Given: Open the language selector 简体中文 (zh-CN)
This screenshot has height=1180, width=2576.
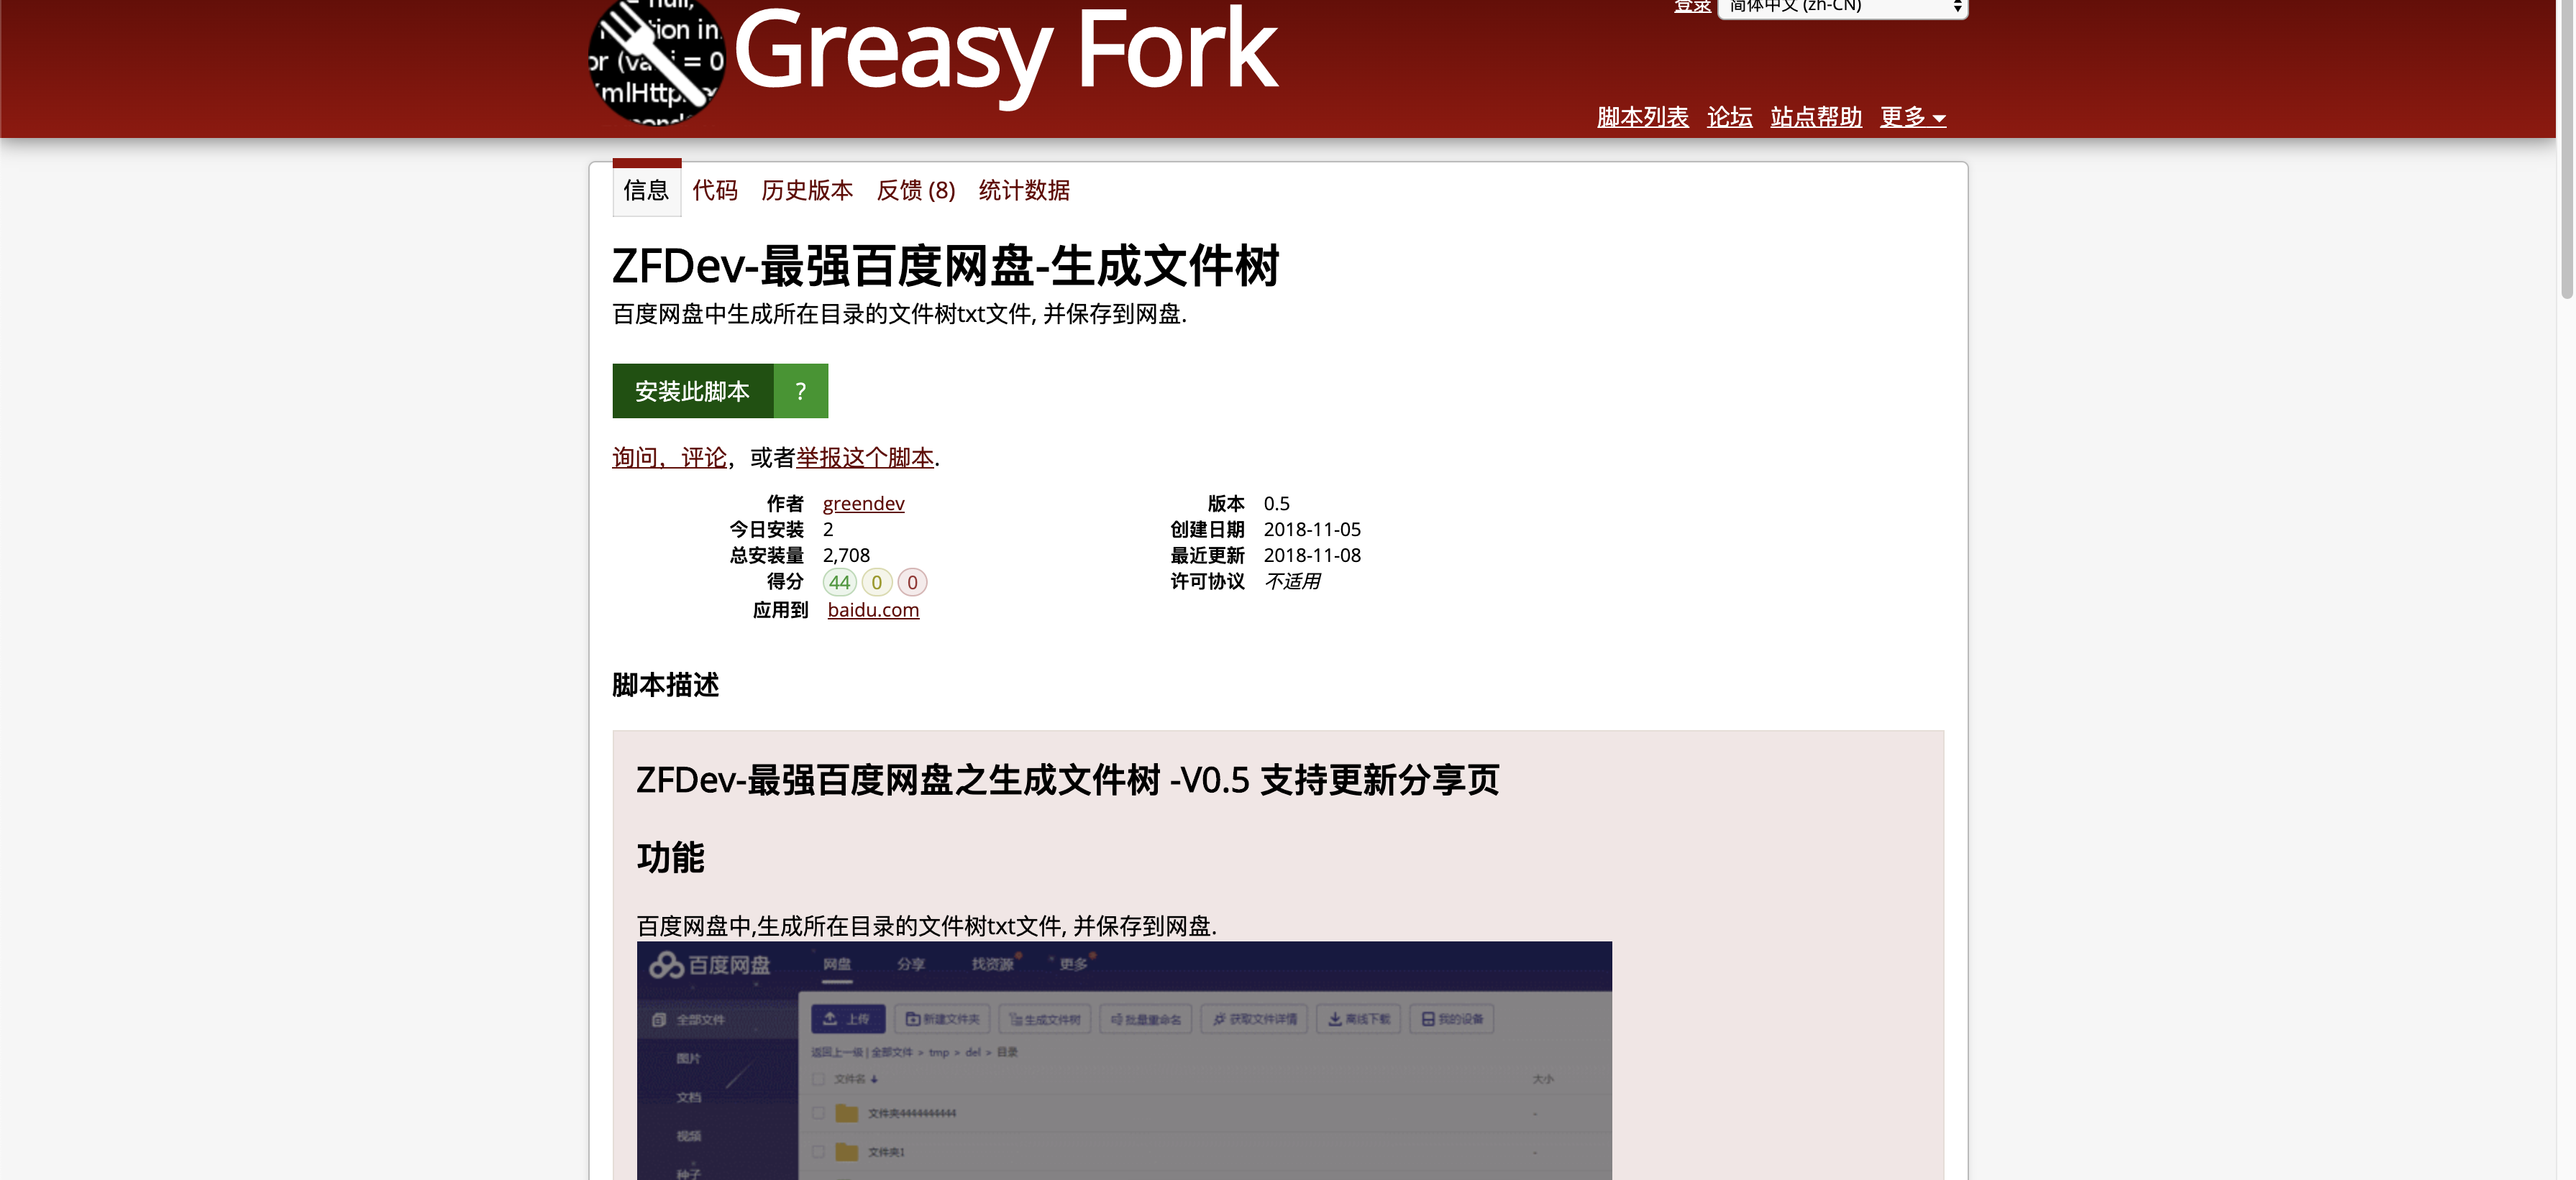Looking at the screenshot, I should tap(1842, 8).
